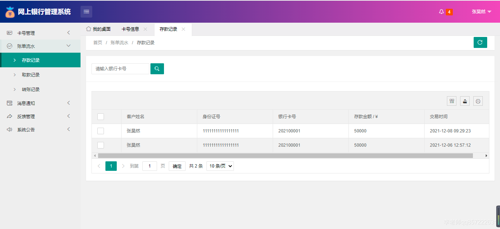Open notifications via the bell icon
The width and height of the screenshot is (500, 229).
click(441, 12)
